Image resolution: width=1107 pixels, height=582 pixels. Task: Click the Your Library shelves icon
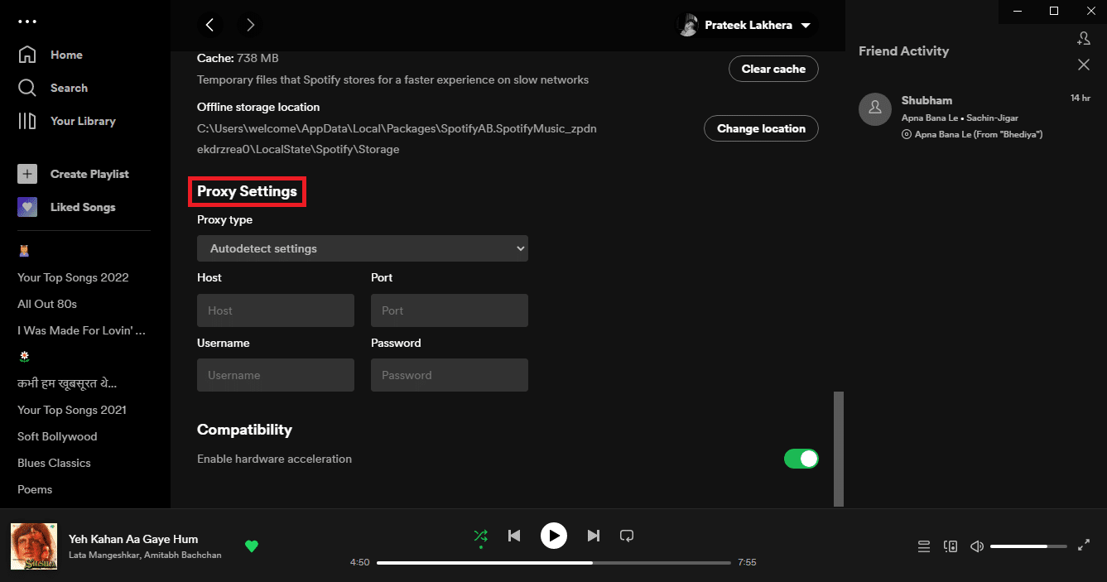click(x=27, y=121)
